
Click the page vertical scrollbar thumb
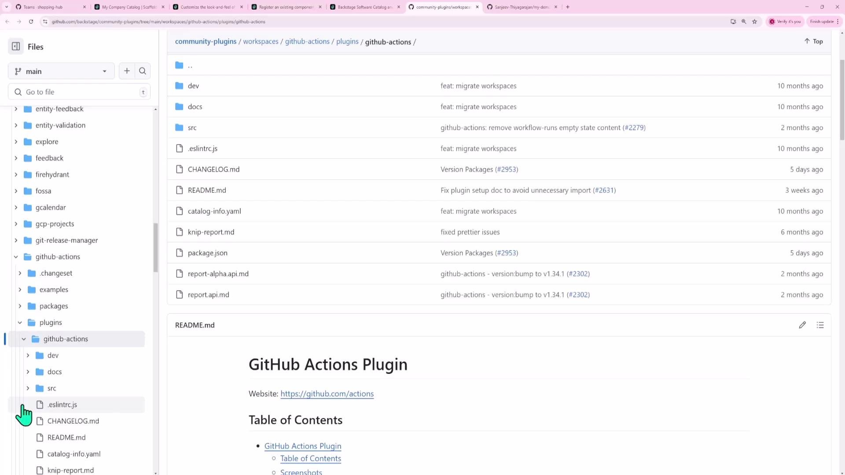pos(842,100)
